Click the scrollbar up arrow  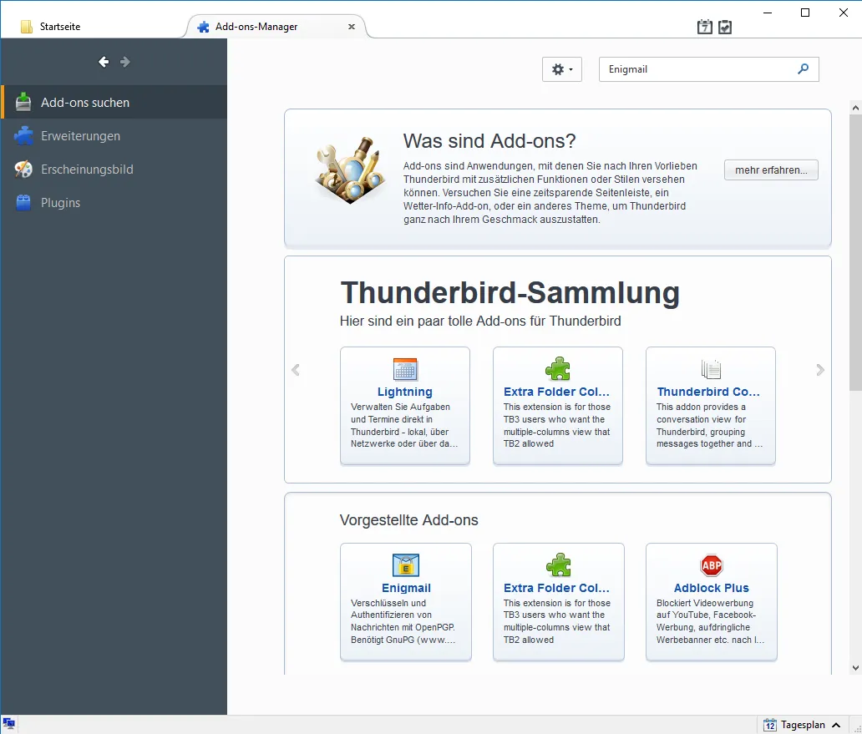click(x=855, y=108)
